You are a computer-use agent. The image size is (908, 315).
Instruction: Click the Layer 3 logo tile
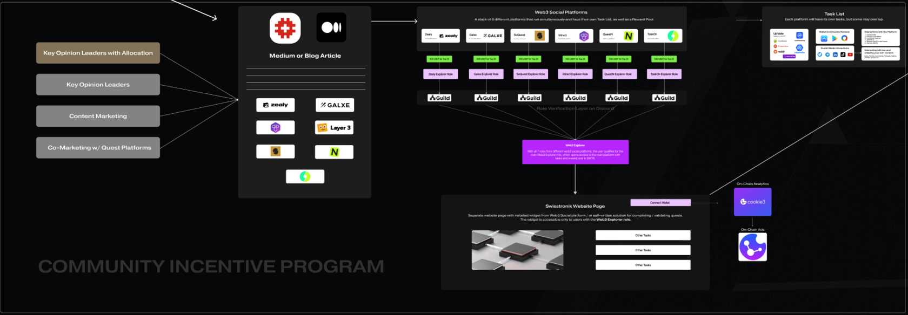click(x=334, y=128)
